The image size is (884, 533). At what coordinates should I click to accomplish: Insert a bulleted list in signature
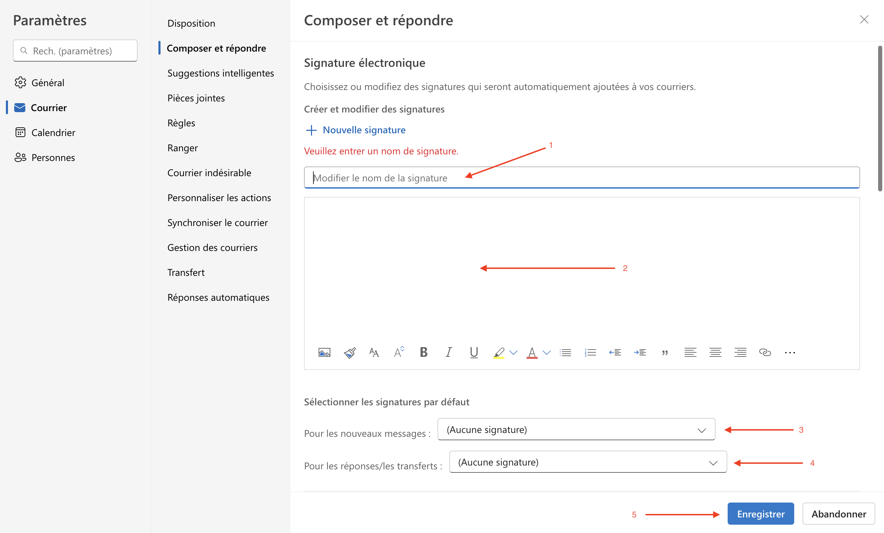pyautogui.click(x=565, y=352)
